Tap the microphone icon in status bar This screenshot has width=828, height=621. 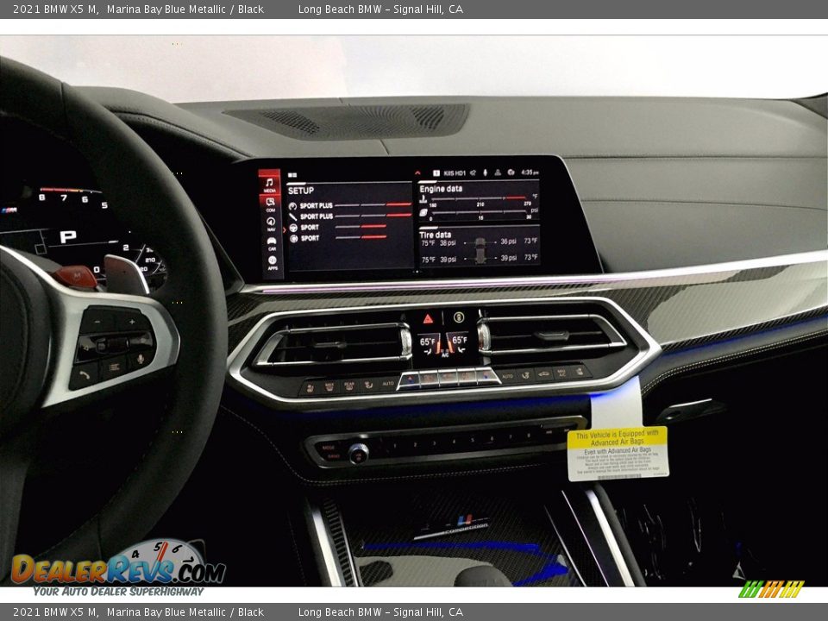[485, 172]
